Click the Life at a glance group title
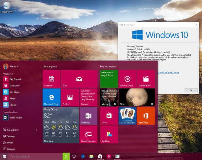The height and width of the screenshot is (160, 202). (x=49, y=66)
